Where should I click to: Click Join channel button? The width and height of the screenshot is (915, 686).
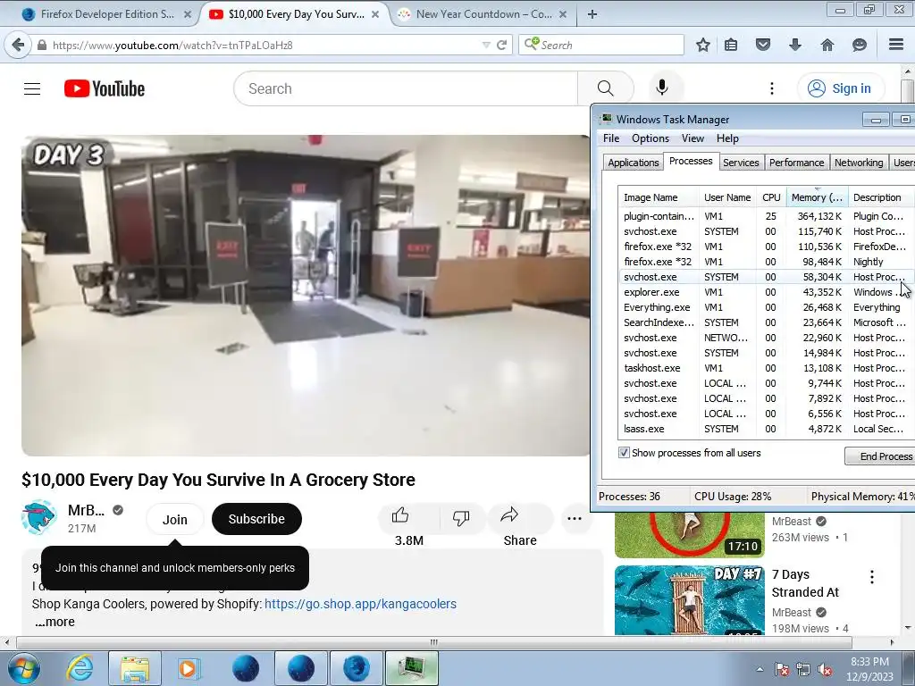[174, 519]
